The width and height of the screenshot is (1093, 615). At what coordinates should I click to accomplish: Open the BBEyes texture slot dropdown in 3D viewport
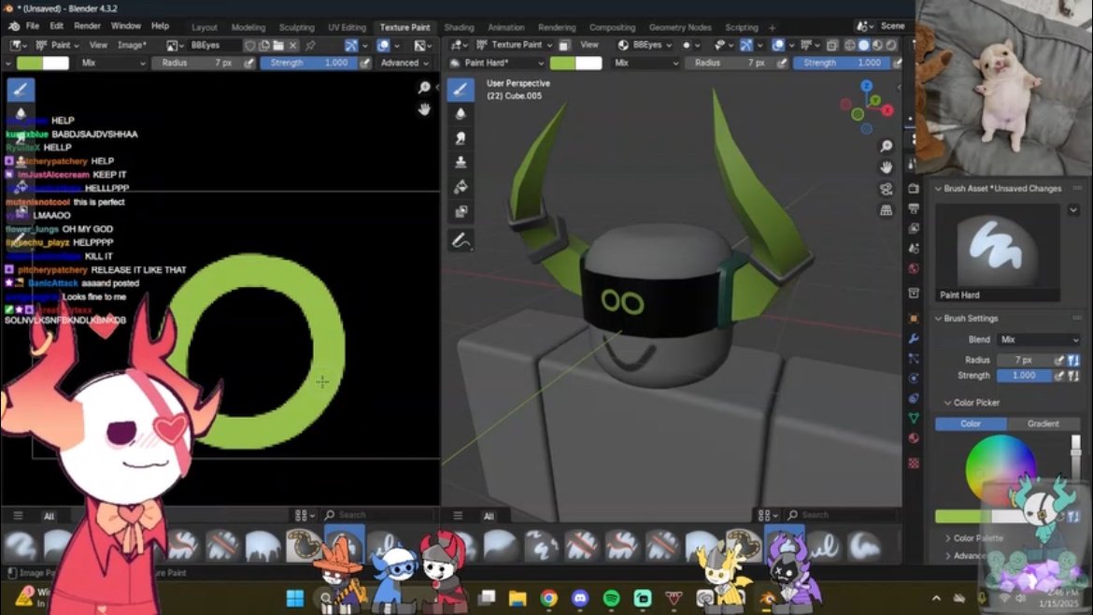click(646, 45)
